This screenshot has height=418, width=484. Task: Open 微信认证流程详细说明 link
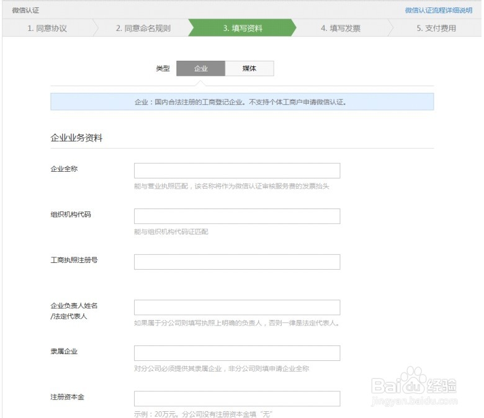point(438,10)
